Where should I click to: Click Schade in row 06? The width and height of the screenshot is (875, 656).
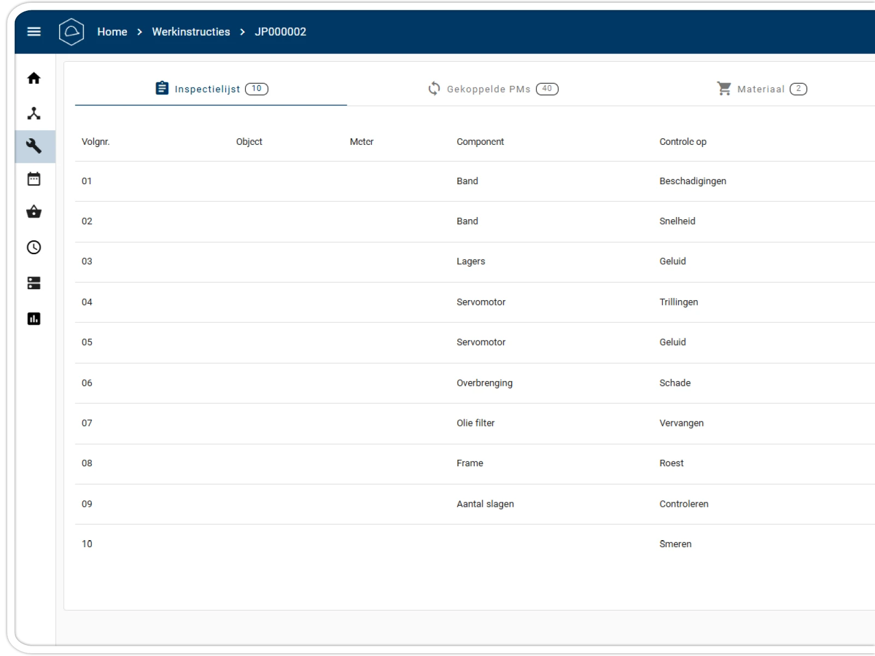675,383
